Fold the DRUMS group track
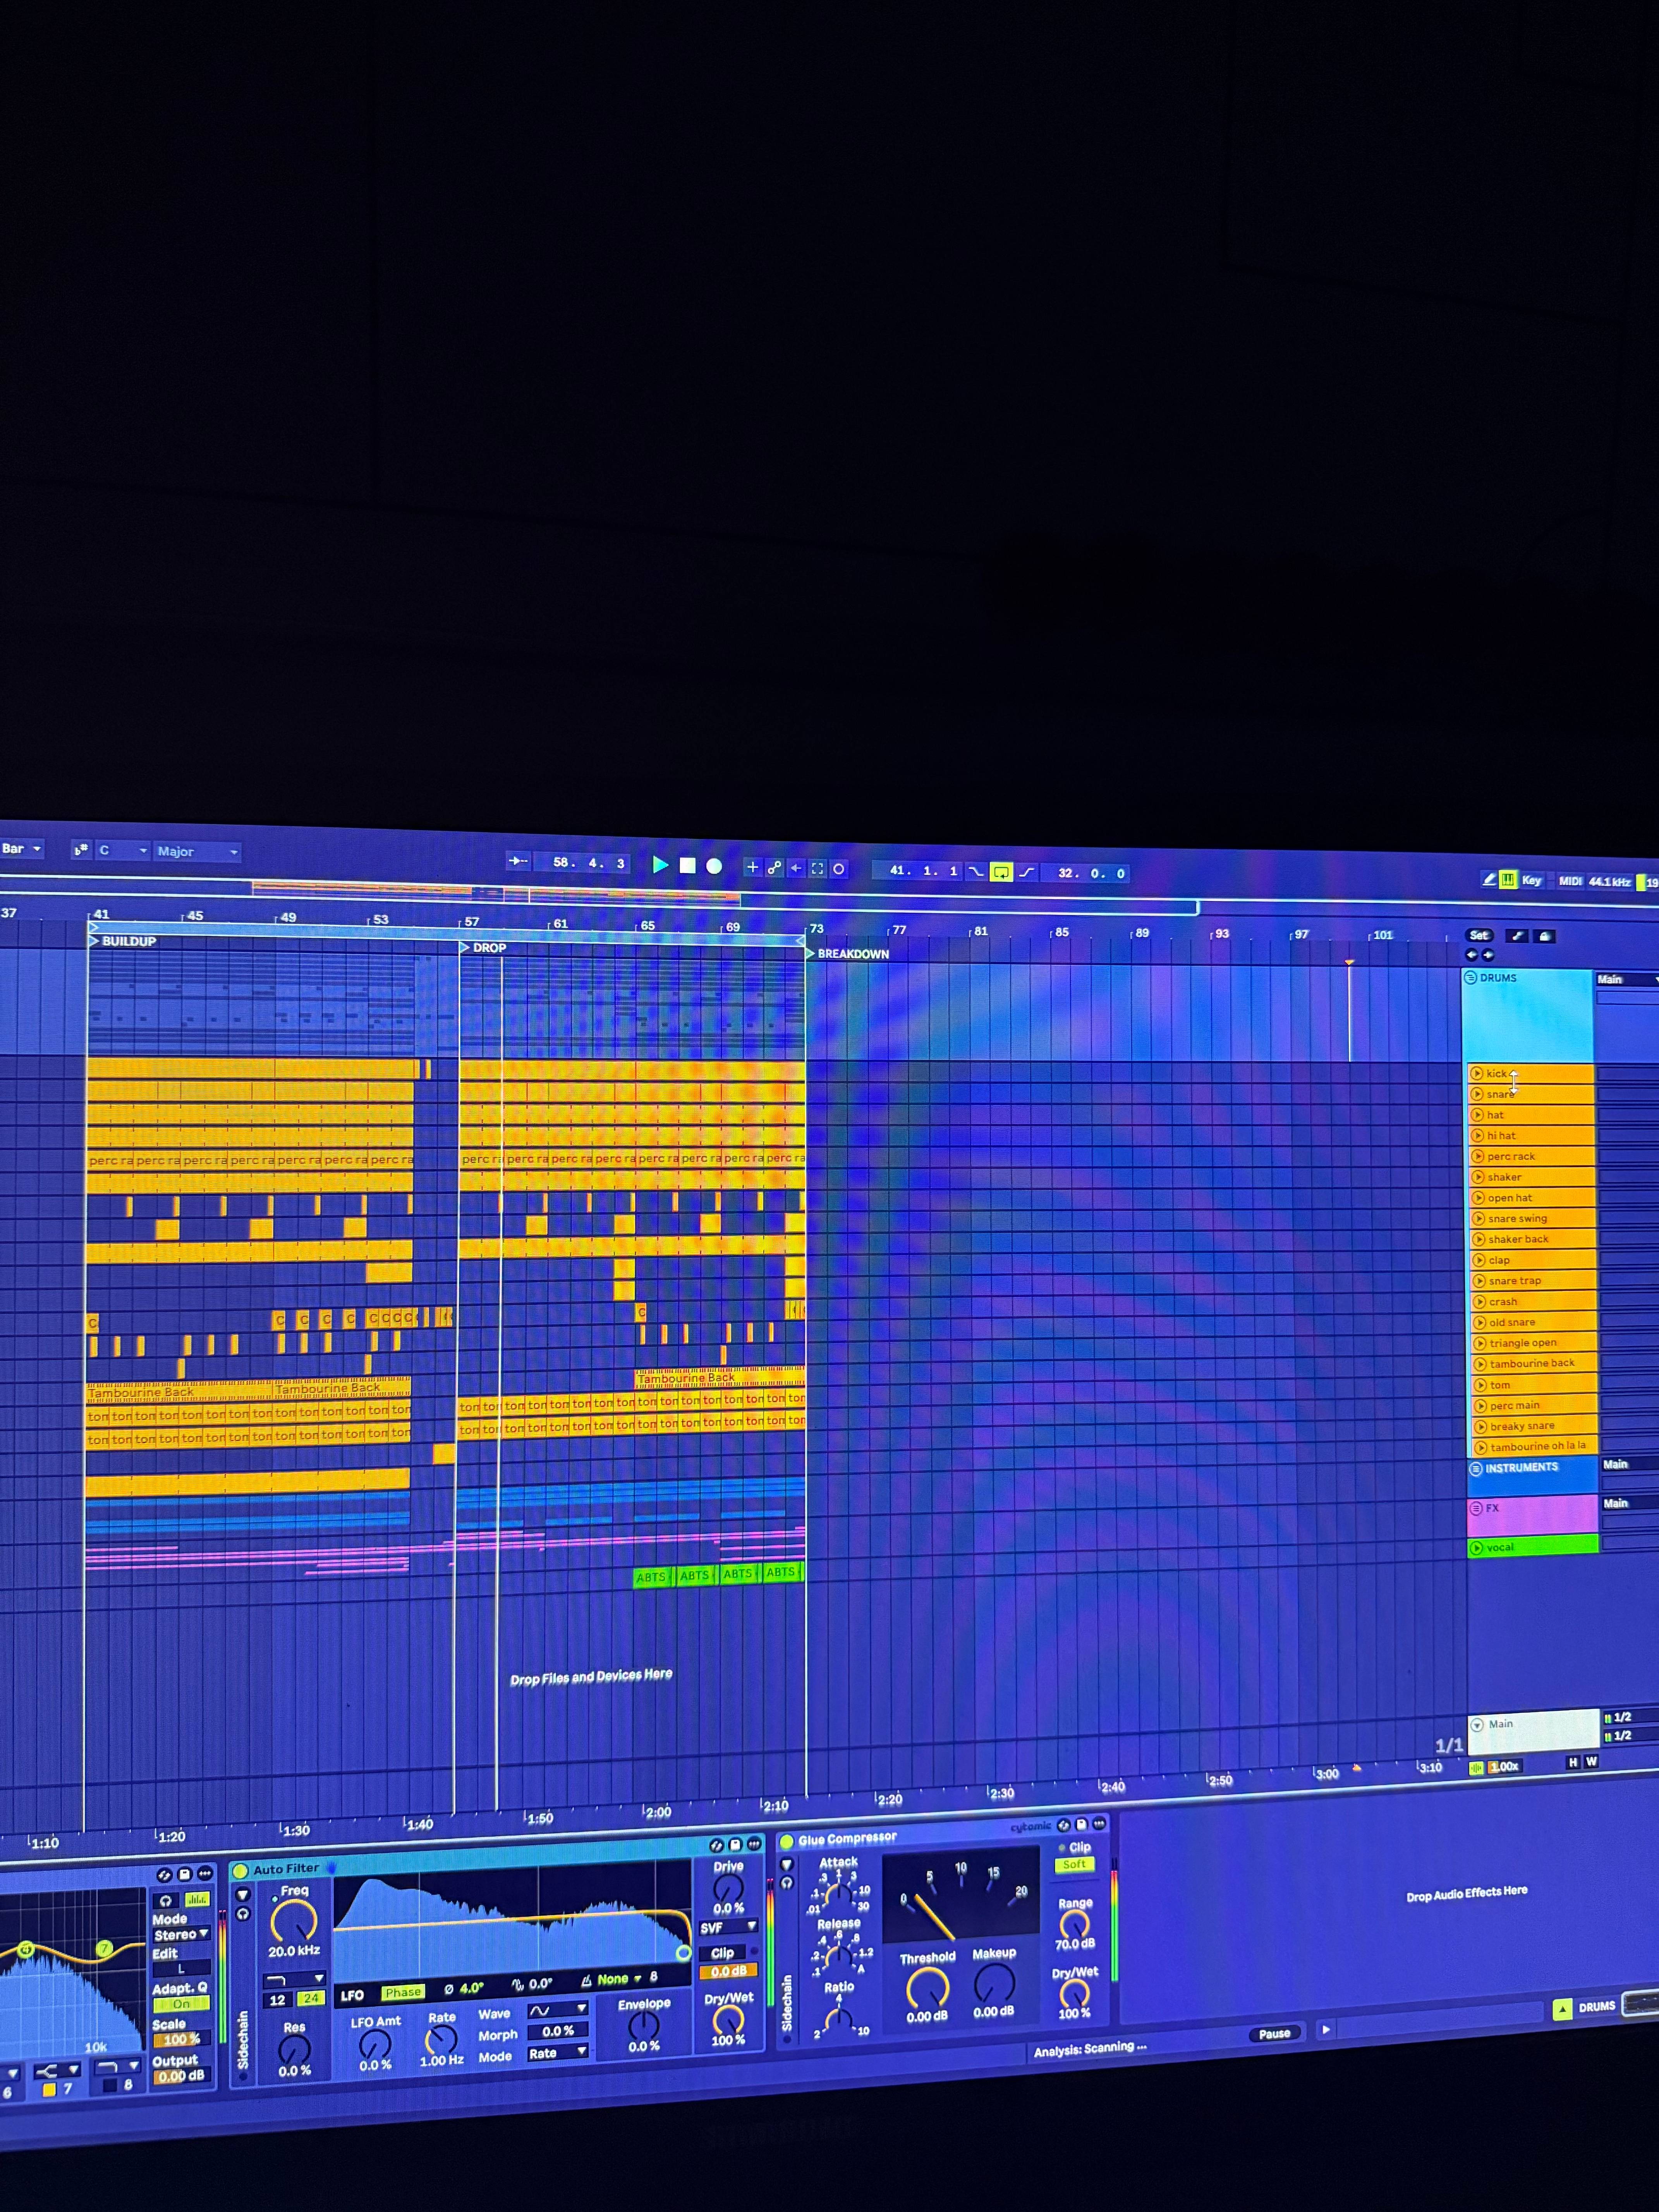The height and width of the screenshot is (2212, 1659). [x=1471, y=977]
